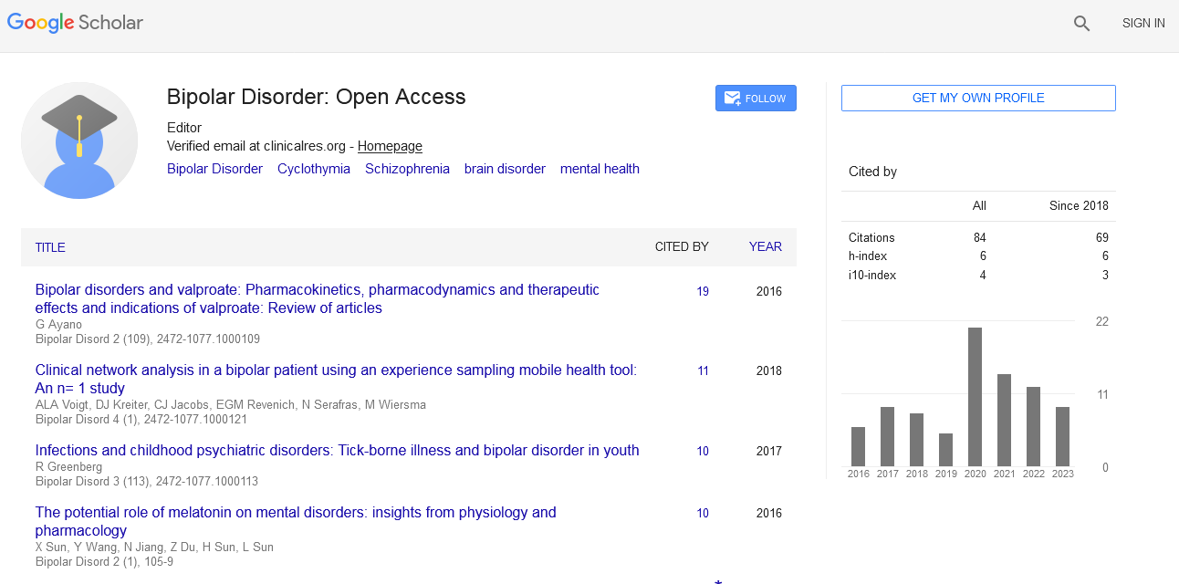The height and width of the screenshot is (584, 1179).
Task: Select the Cyclothymia interest tag
Action: coord(313,169)
